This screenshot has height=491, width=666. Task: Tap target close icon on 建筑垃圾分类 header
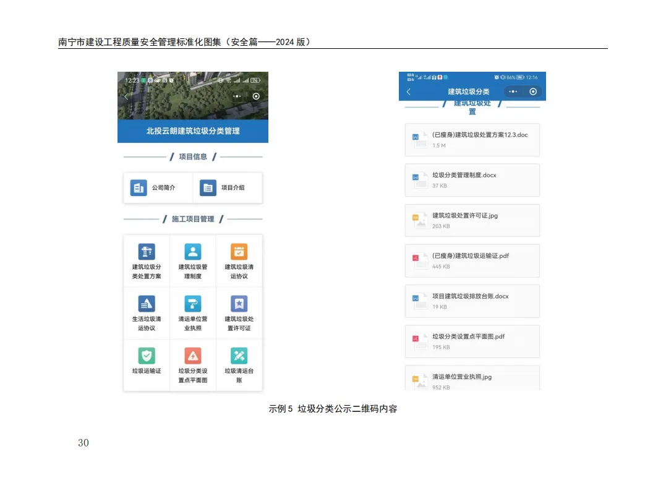coord(533,92)
